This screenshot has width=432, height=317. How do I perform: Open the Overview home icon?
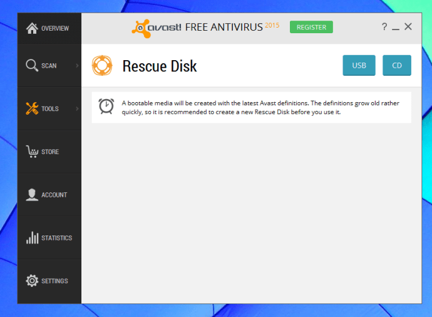32,28
